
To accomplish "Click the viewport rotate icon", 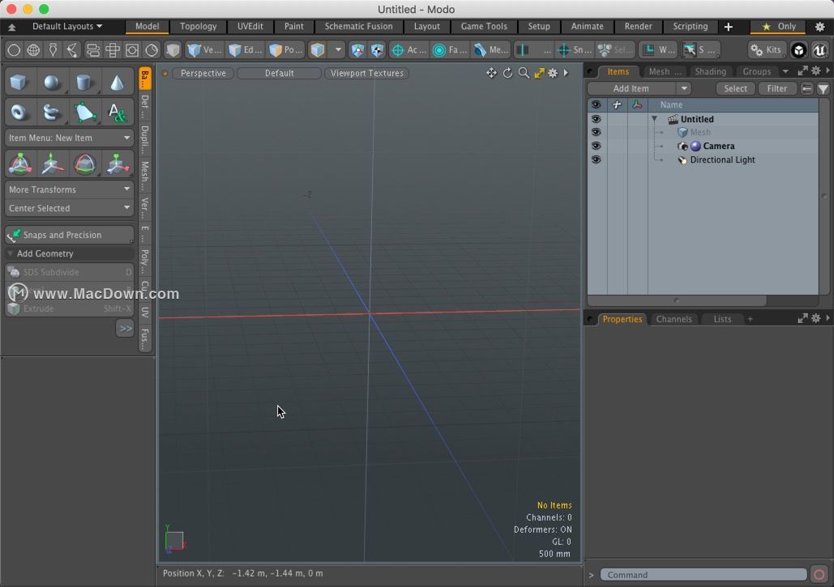I will tap(508, 73).
